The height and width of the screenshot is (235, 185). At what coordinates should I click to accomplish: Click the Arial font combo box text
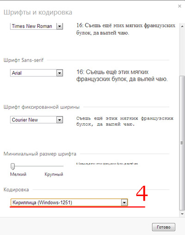click(x=33, y=73)
